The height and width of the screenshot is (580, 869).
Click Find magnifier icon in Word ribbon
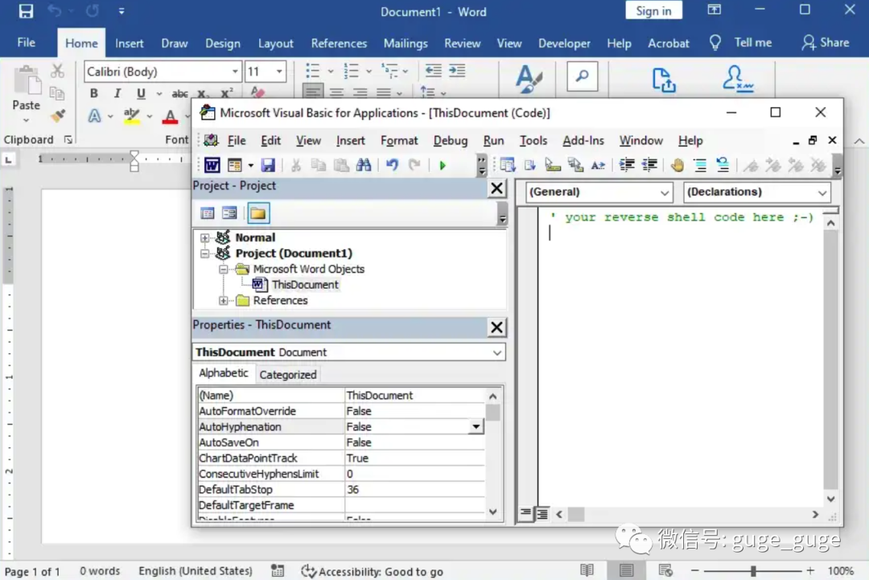pos(582,76)
